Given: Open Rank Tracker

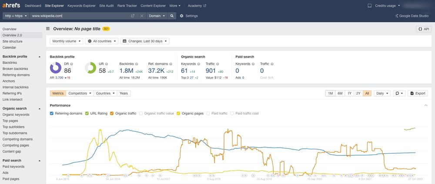Looking at the screenshot, I should pyautogui.click(x=127, y=6).
